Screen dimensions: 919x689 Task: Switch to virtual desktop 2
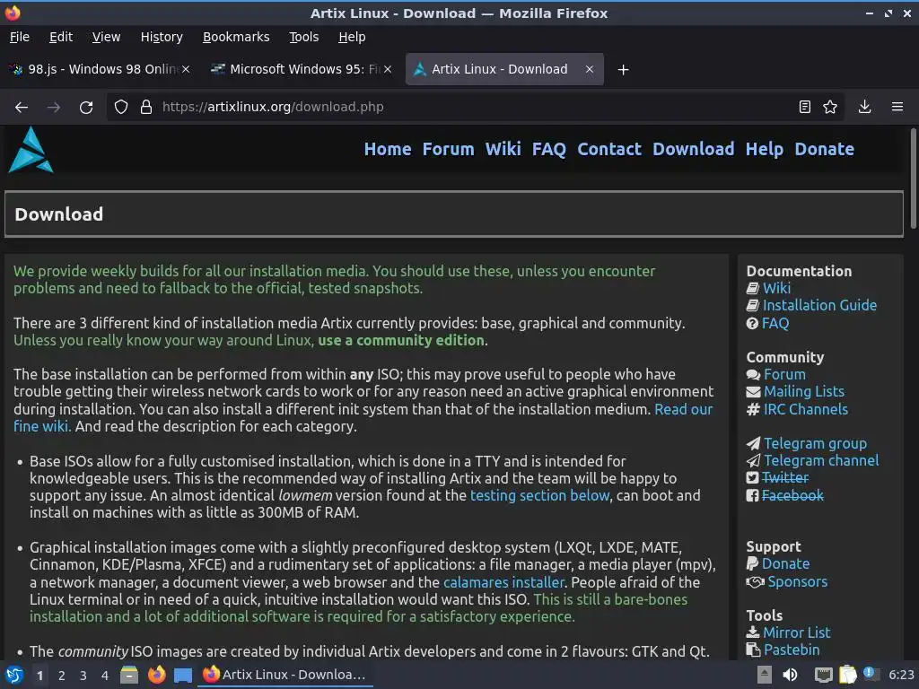pos(62,676)
